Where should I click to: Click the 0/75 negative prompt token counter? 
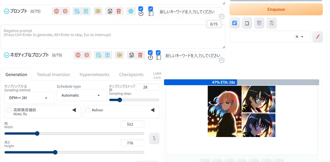214,24
